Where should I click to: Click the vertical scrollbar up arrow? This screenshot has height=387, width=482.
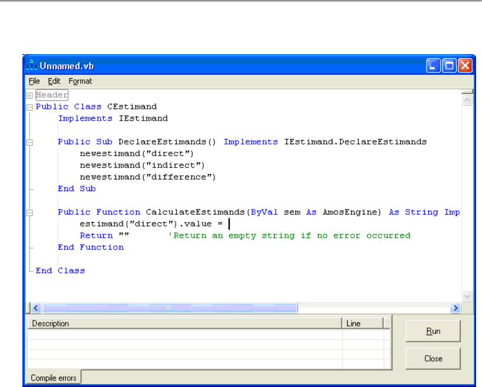(x=467, y=100)
